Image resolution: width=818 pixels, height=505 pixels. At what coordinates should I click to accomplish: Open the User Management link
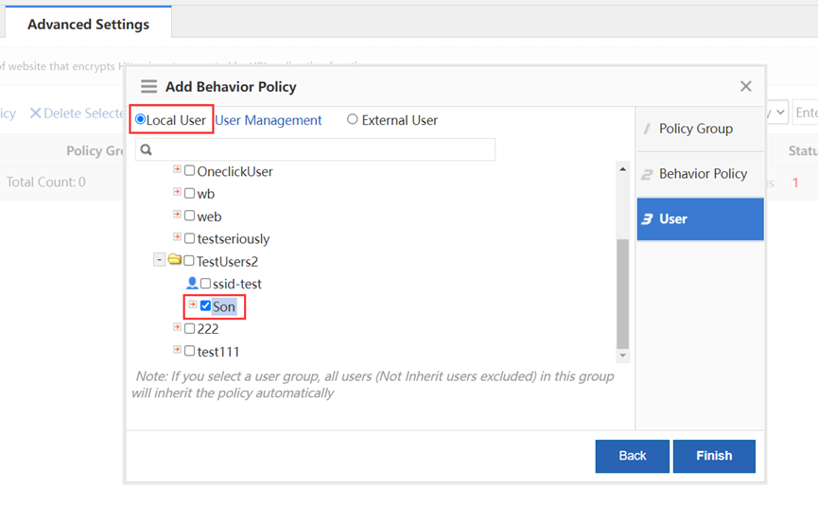[x=269, y=120]
